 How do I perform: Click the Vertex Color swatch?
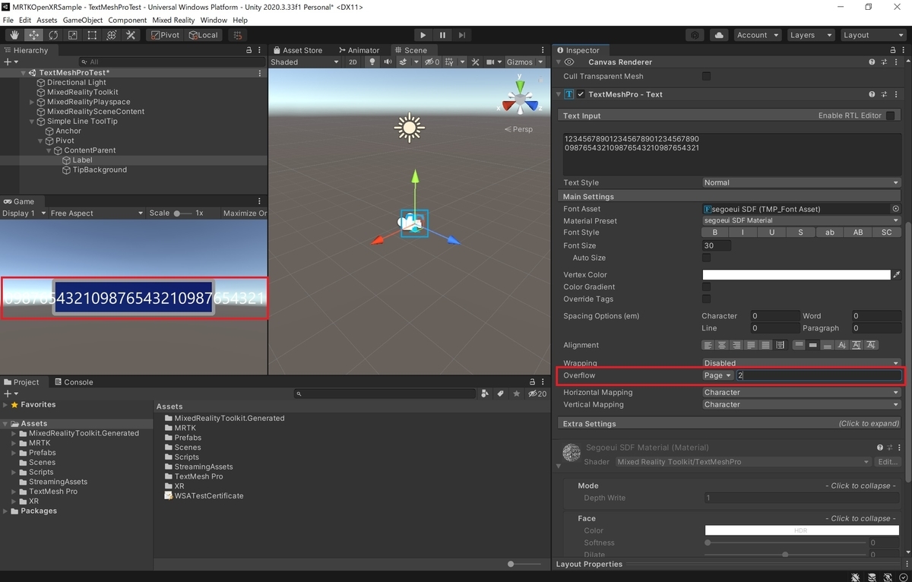pyautogui.click(x=796, y=275)
